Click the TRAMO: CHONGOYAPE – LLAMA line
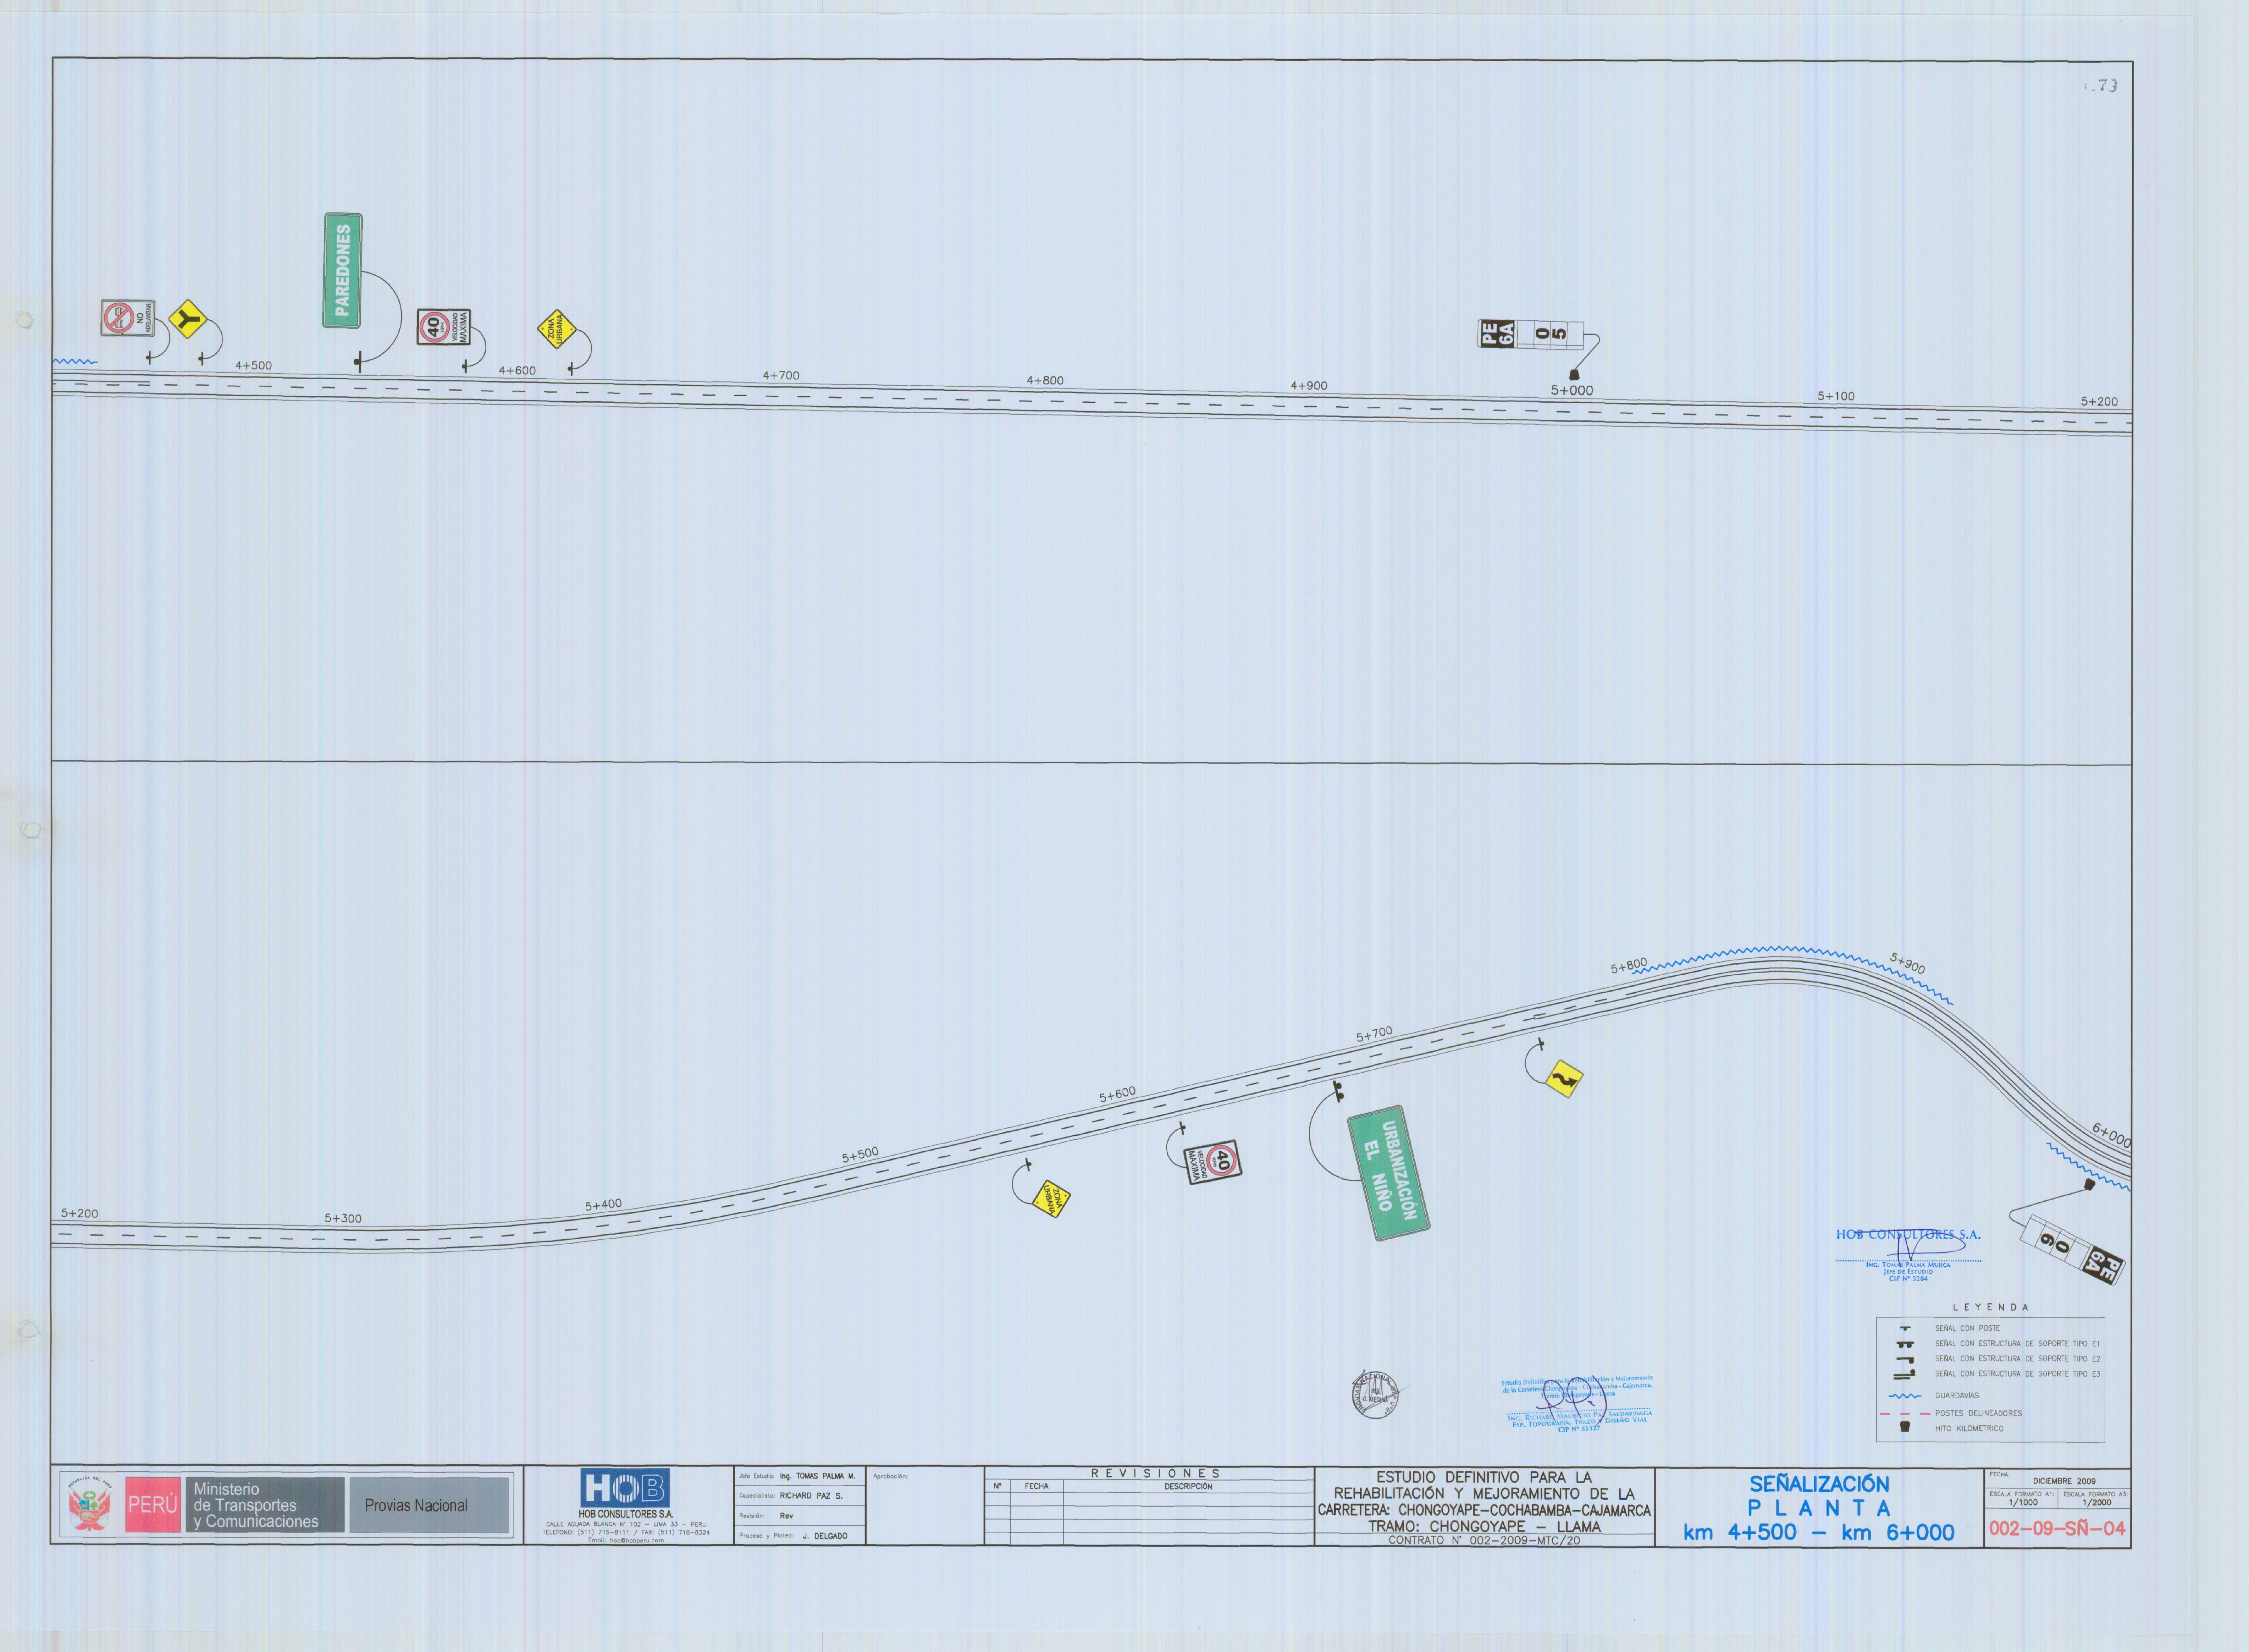2249x1652 pixels. click(1484, 1526)
